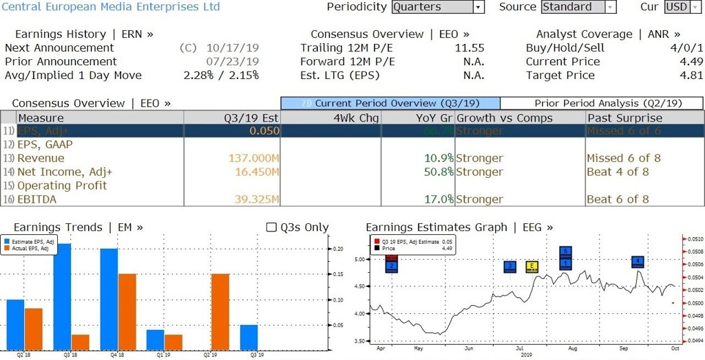This screenshot has height=360, width=705.
Task: Click the Past Surprise column header
Action: coord(644,117)
